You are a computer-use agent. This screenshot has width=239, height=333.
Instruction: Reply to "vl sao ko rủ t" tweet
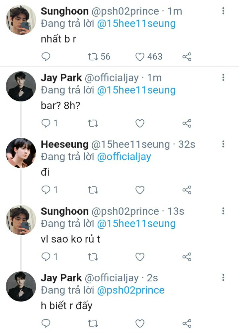click(46, 257)
